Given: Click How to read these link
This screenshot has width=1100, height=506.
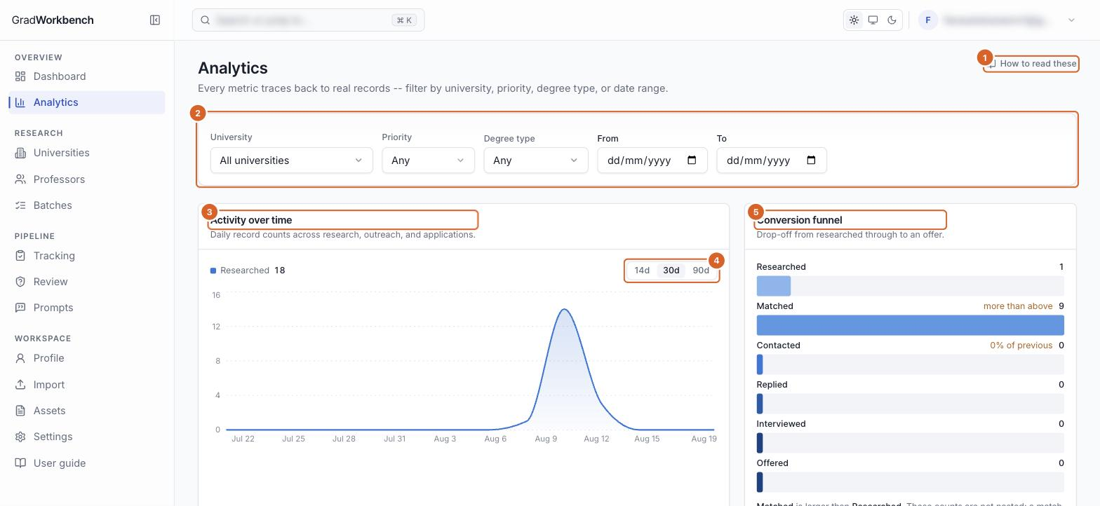Looking at the screenshot, I should 1032,64.
